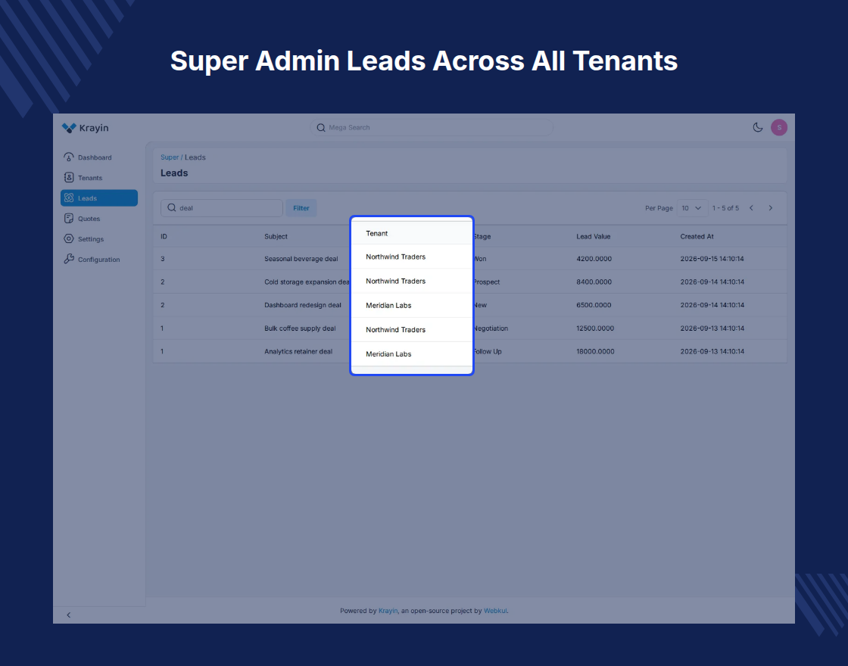Open the Per Page dropdown
This screenshot has height=666, width=848.
coord(692,208)
